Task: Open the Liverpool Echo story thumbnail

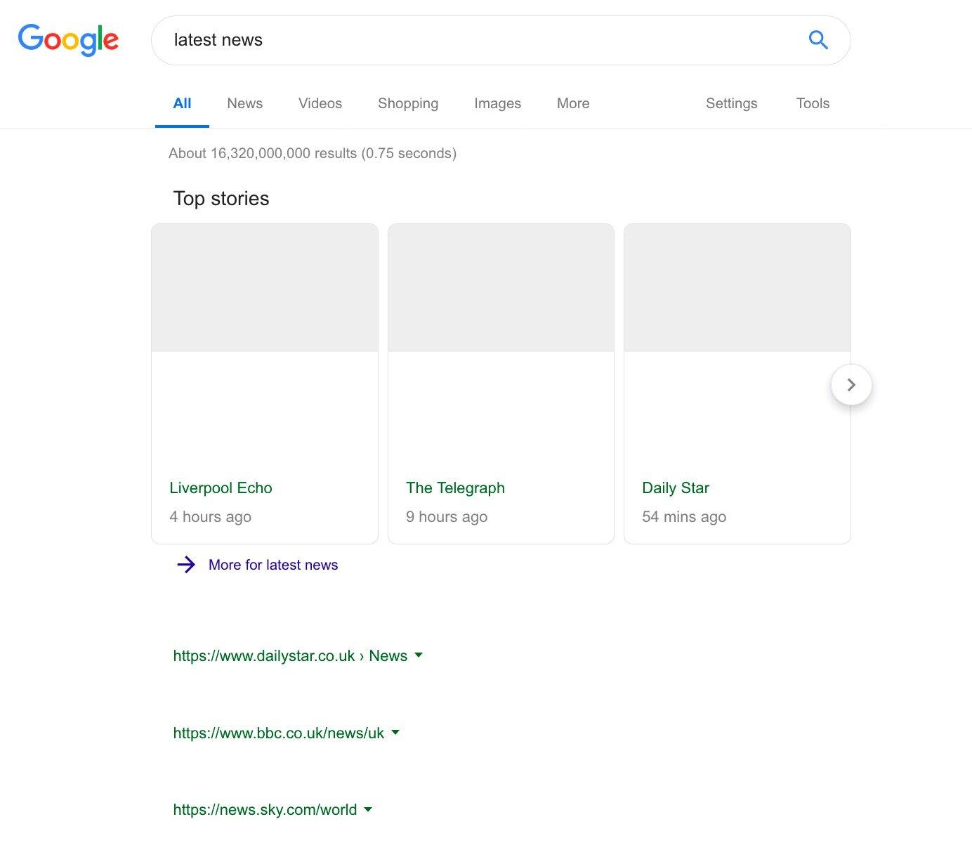Action: pyautogui.click(x=265, y=288)
